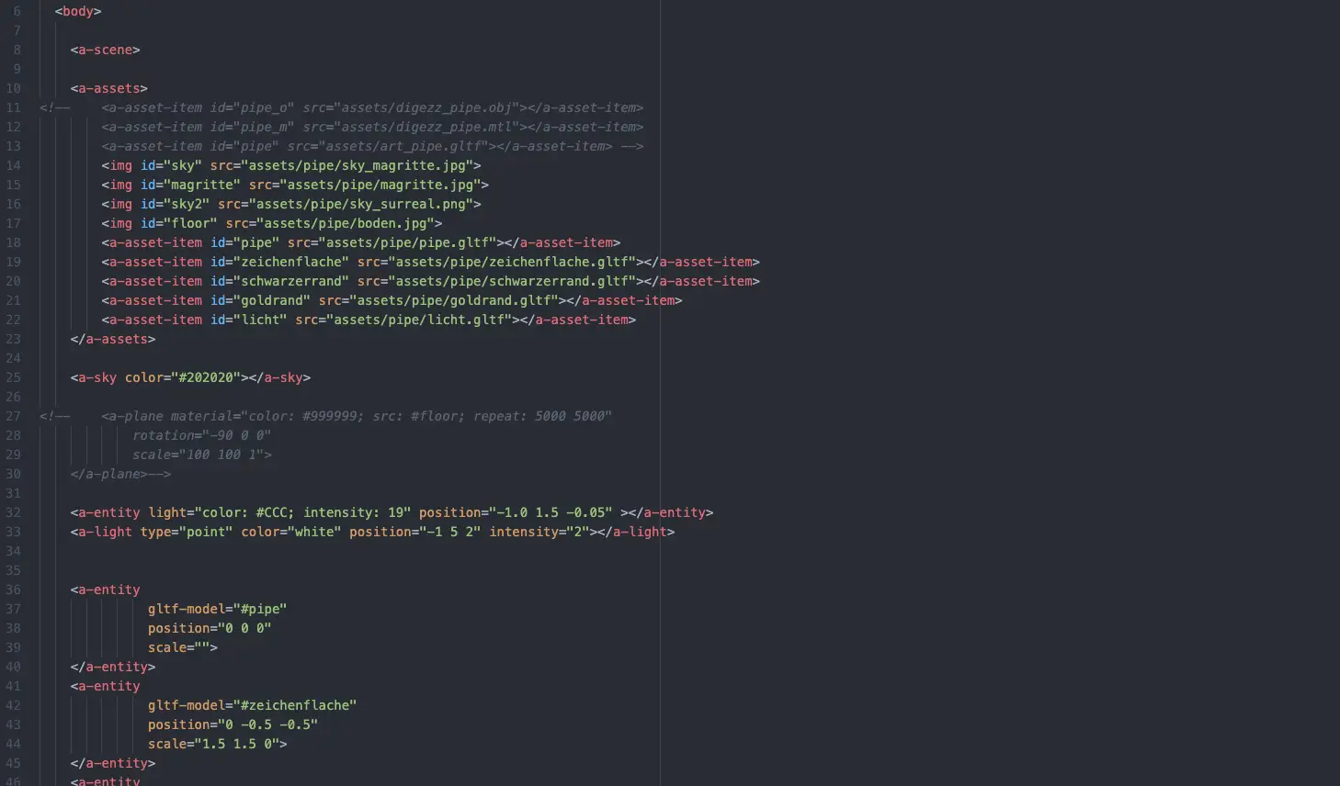
Task: Click line number 14 in the gutter
Action: pos(13,165)
